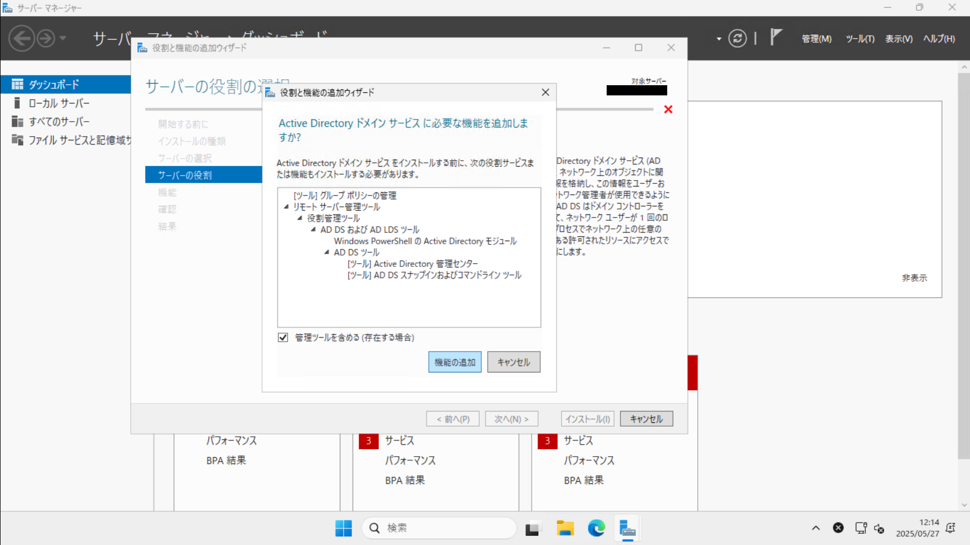Select [ツール] Active Directory 管理センター item

[413, 264]
